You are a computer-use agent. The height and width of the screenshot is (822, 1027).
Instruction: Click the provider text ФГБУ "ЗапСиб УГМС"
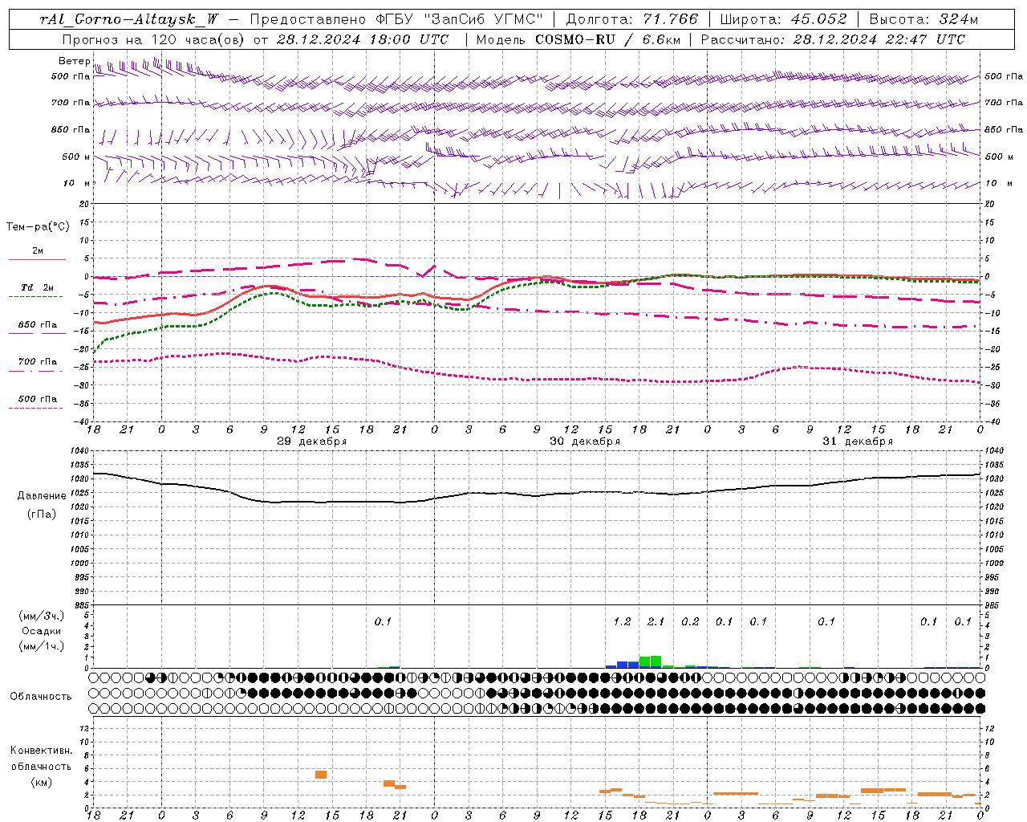(459, 19)
